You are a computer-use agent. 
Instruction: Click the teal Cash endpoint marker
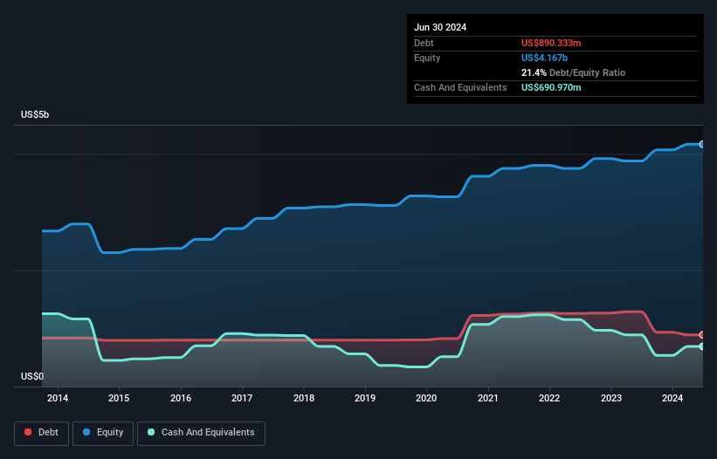702,346
